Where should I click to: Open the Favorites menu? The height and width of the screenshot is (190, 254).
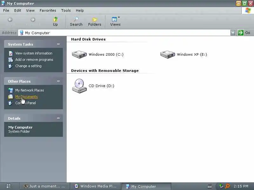tap(48, 10)
